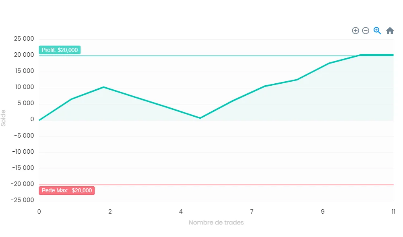Click the Solde axis title
Viewport: 403px width, 237px height.
point(3,118)
